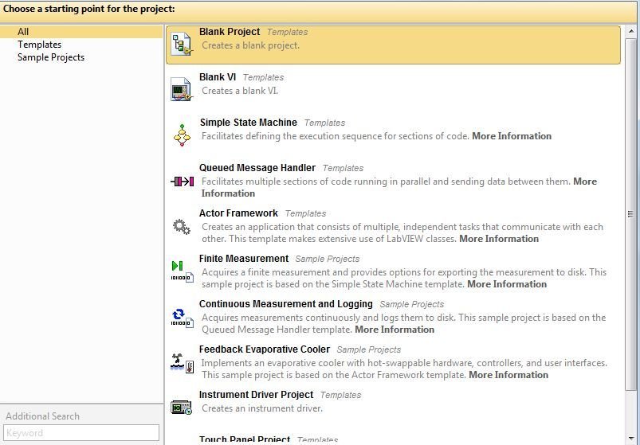The image size is (640, 445).
Task: Select the Actor Framework title
Action: (x=238, y=213)
